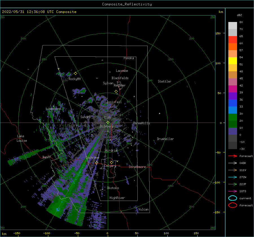Click the Didsbury label

[x=106, y=126]
